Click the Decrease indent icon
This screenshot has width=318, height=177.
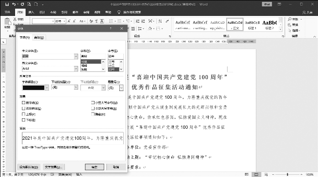click(138, 21)
